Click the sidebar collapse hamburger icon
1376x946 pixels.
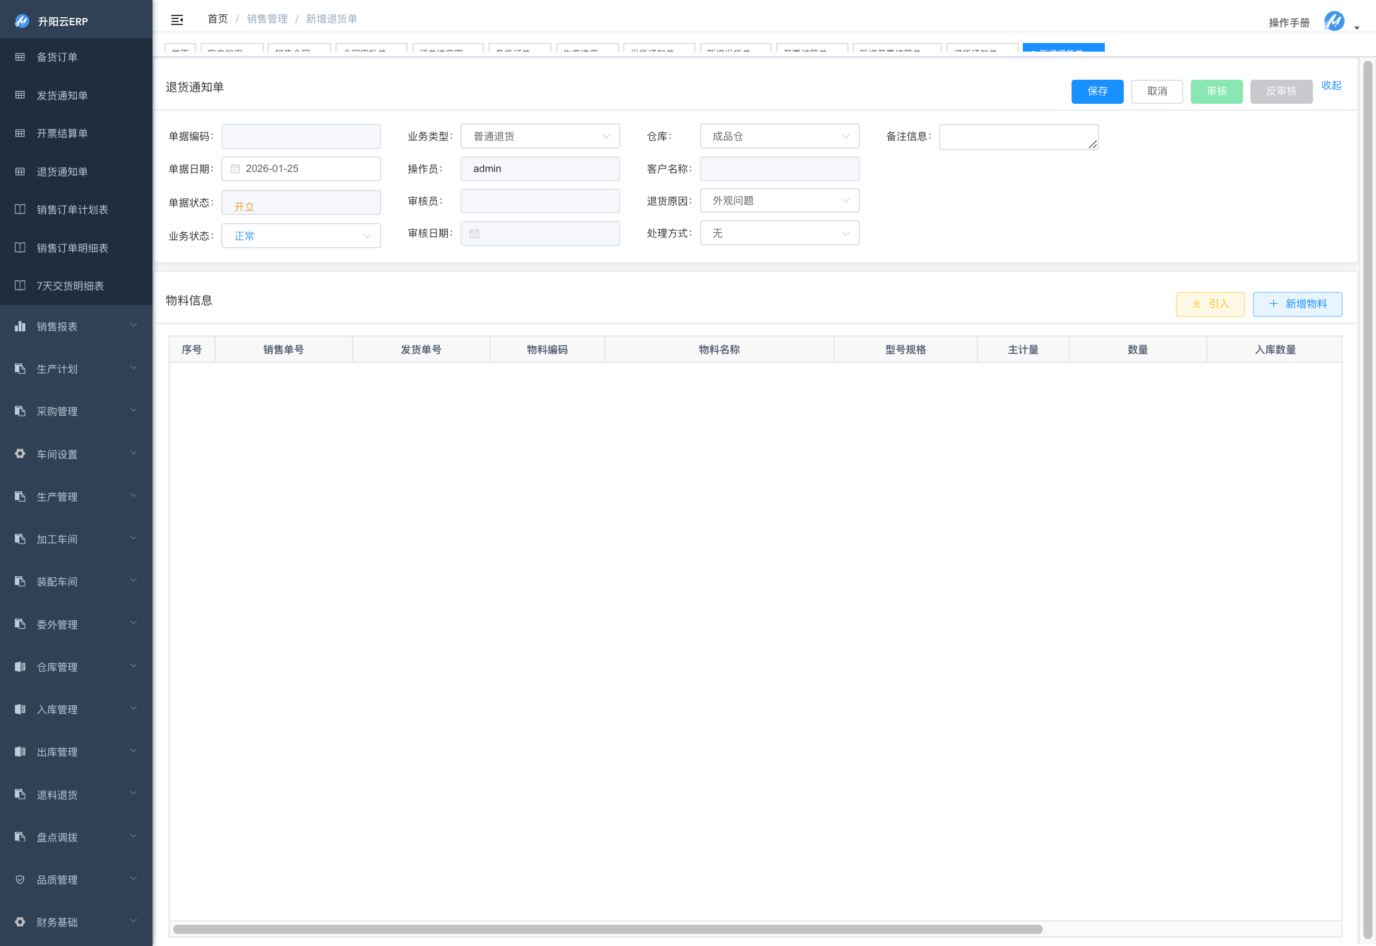(177, 20)
